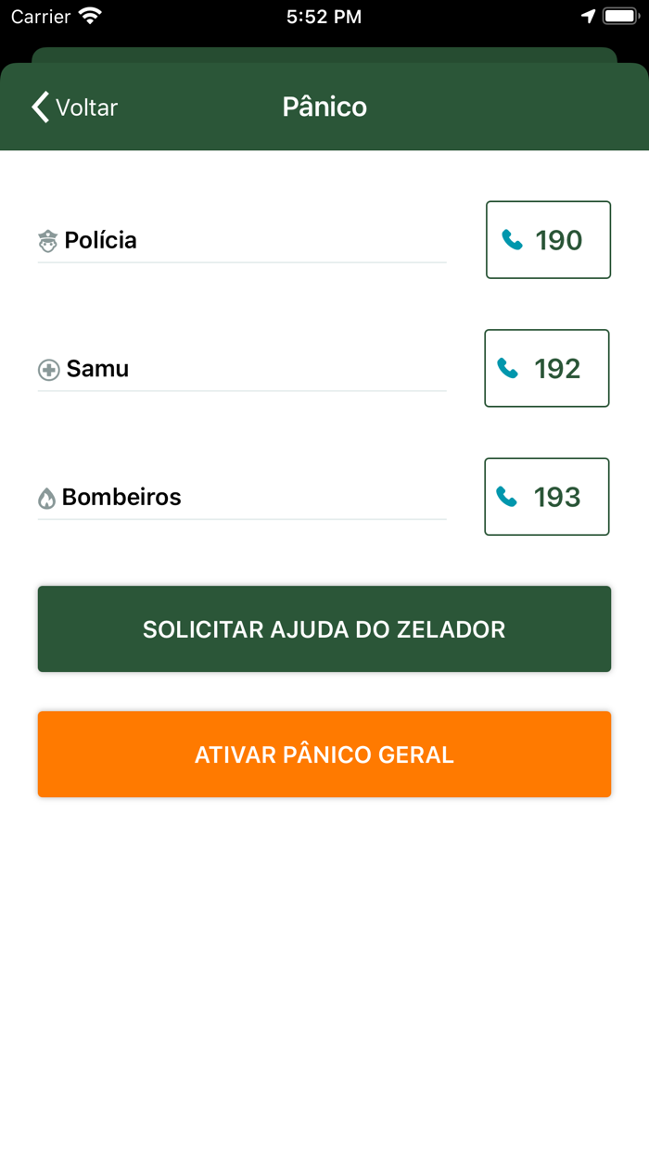This screenshot has width=649, height=1153.
Task: Click the back chevron in the header
Action: tap(37, 107)
